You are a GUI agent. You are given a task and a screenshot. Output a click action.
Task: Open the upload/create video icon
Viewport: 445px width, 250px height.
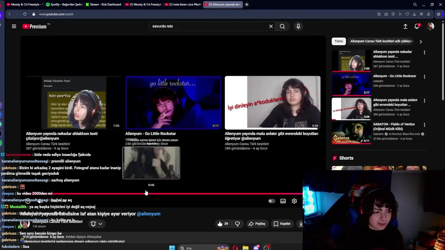(x=405, y=26)
